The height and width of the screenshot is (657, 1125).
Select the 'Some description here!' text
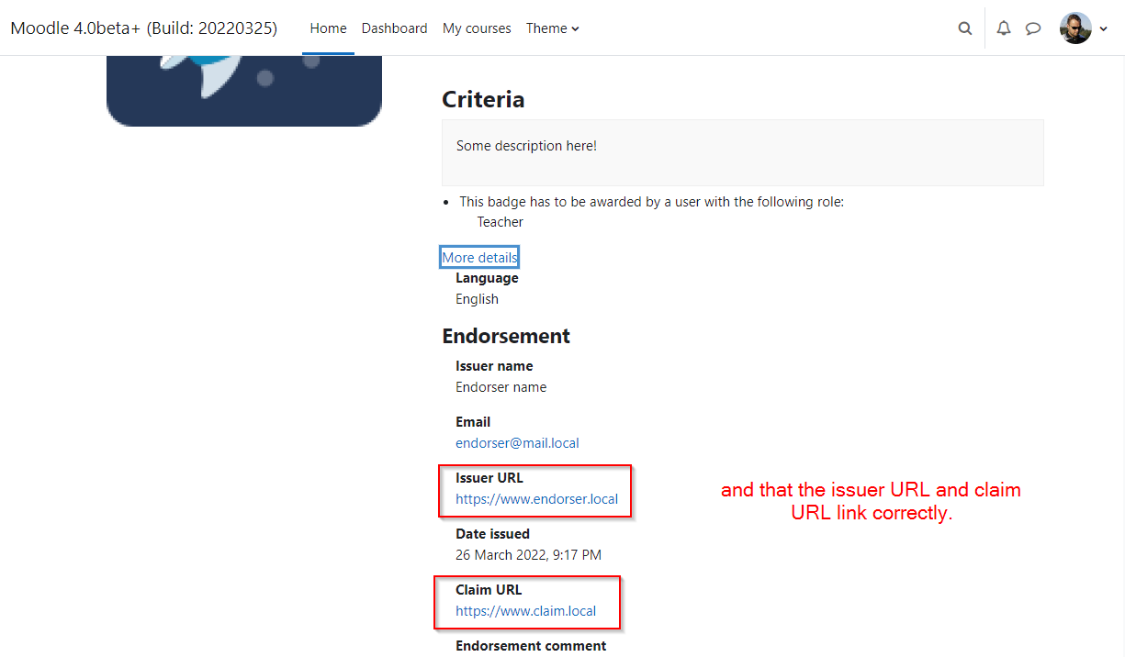[x=526, y=145]
